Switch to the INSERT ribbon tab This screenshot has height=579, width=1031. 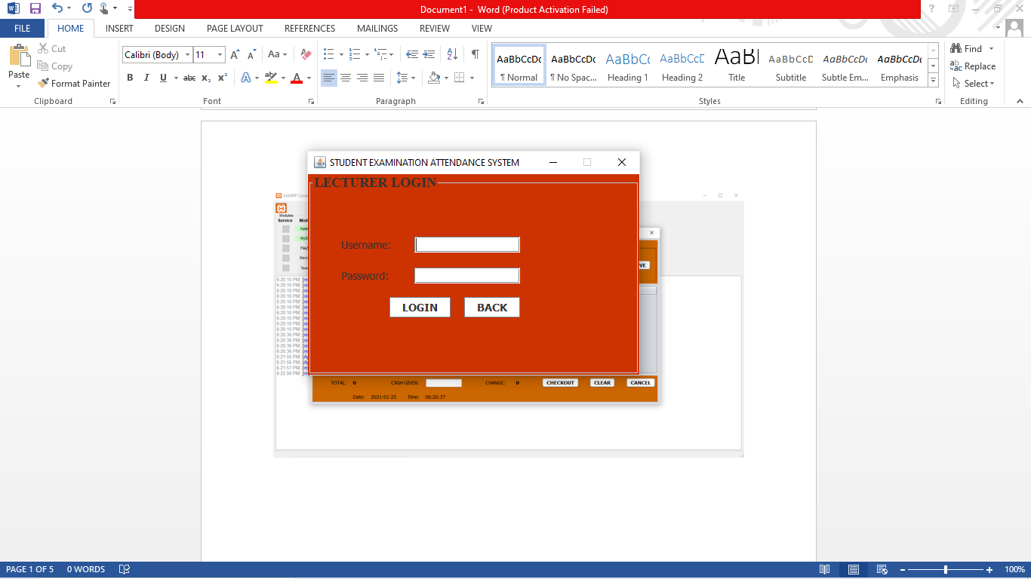[118, 28]
